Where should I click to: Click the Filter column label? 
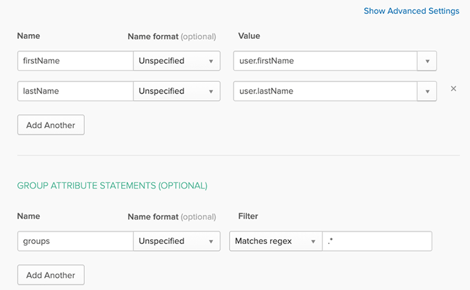(248, 216)
